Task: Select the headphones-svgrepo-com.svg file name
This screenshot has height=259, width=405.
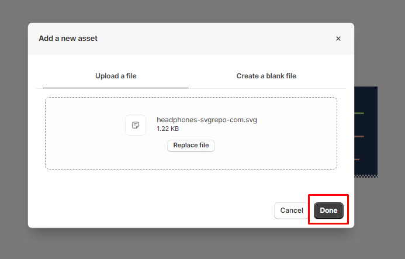Action: click(207, 120)
